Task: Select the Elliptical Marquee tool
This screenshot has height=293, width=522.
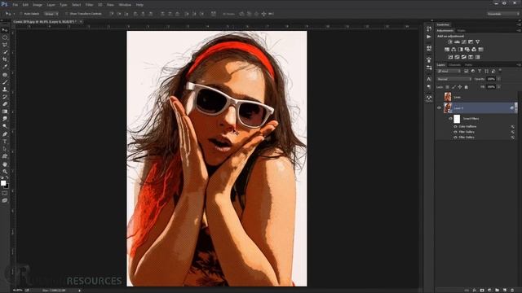Action: tap(5, 37)
